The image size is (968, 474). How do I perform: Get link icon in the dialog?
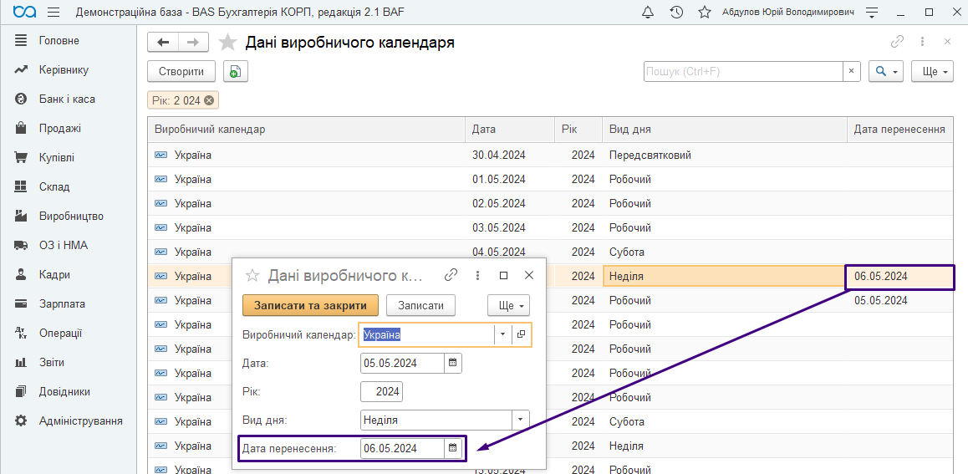(451, 275)
